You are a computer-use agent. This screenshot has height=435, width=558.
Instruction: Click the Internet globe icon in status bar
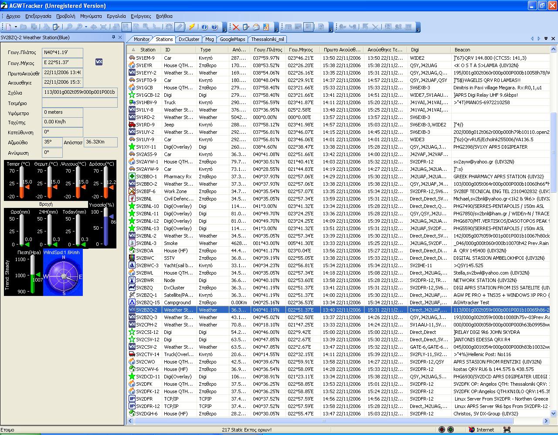coord(471,430)
